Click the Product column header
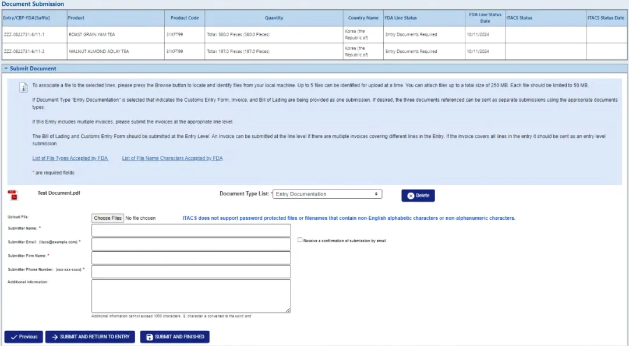 tap(115, 18)
